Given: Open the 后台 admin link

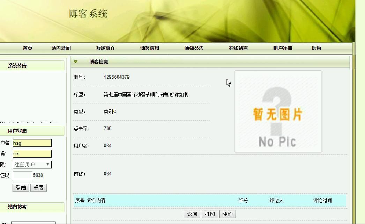Looking at the screenshot, I should tap(316, 48).
